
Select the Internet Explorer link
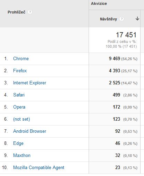click(30, 83)
